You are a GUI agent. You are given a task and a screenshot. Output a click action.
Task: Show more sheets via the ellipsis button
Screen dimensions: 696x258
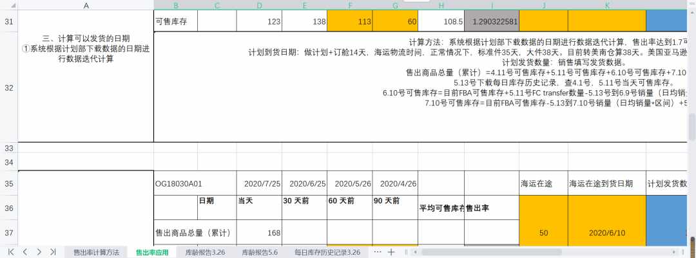click(x=377, y=252)
